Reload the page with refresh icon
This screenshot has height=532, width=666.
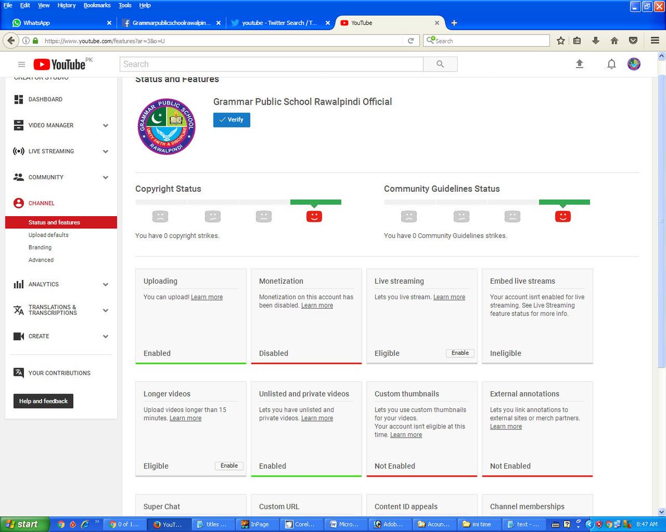pyautogui.click(x=411, y=40)
